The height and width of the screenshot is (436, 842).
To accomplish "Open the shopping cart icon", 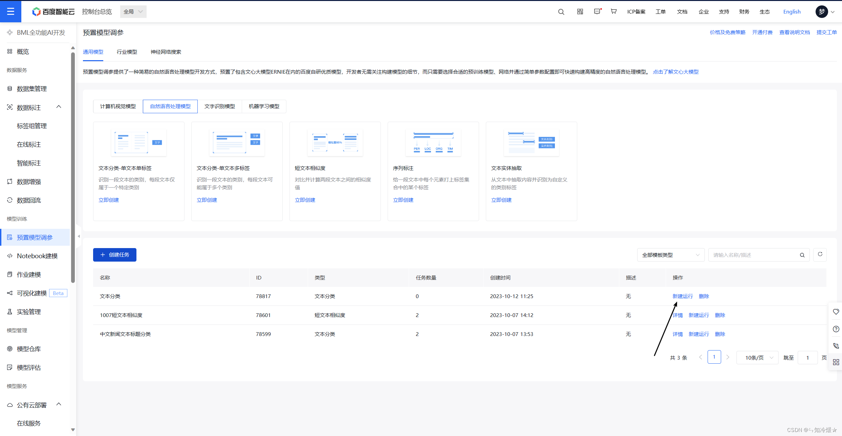I will click(613, 11).
